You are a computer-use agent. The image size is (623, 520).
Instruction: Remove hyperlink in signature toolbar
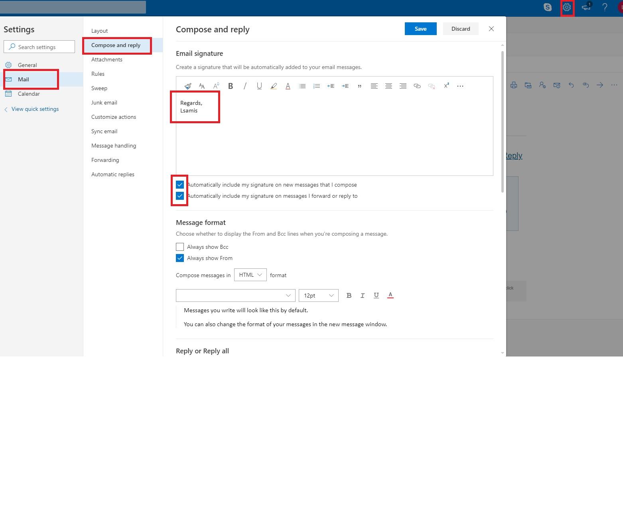point(432,86)
